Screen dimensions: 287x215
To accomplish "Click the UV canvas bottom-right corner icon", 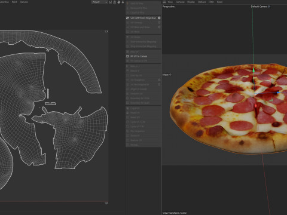I will tap(106, 203).
